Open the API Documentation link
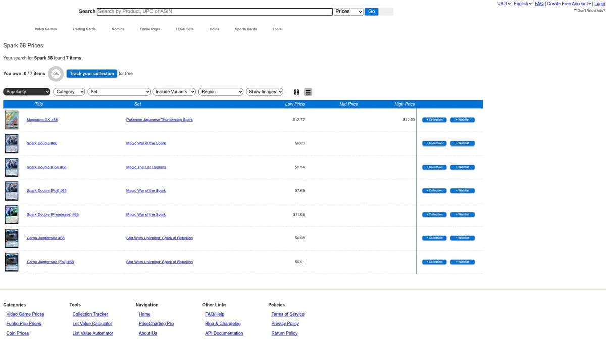 (224, 333)
